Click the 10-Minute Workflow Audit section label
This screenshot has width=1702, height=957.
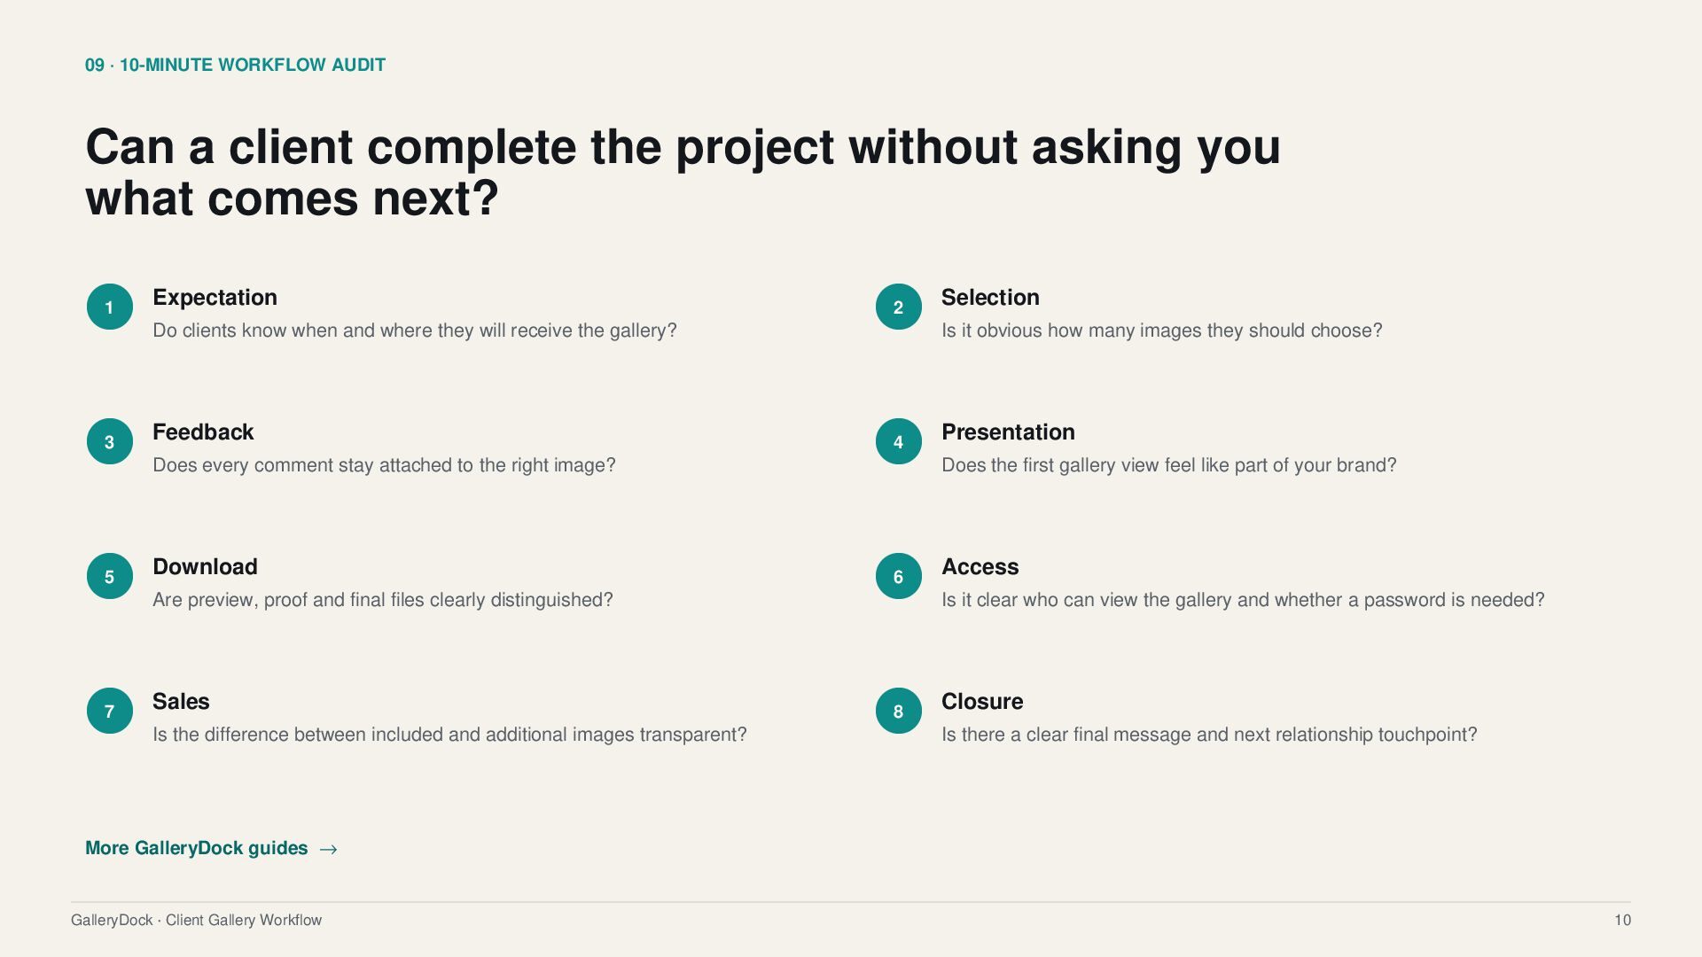pyautogui.click(x=235, y=65)
